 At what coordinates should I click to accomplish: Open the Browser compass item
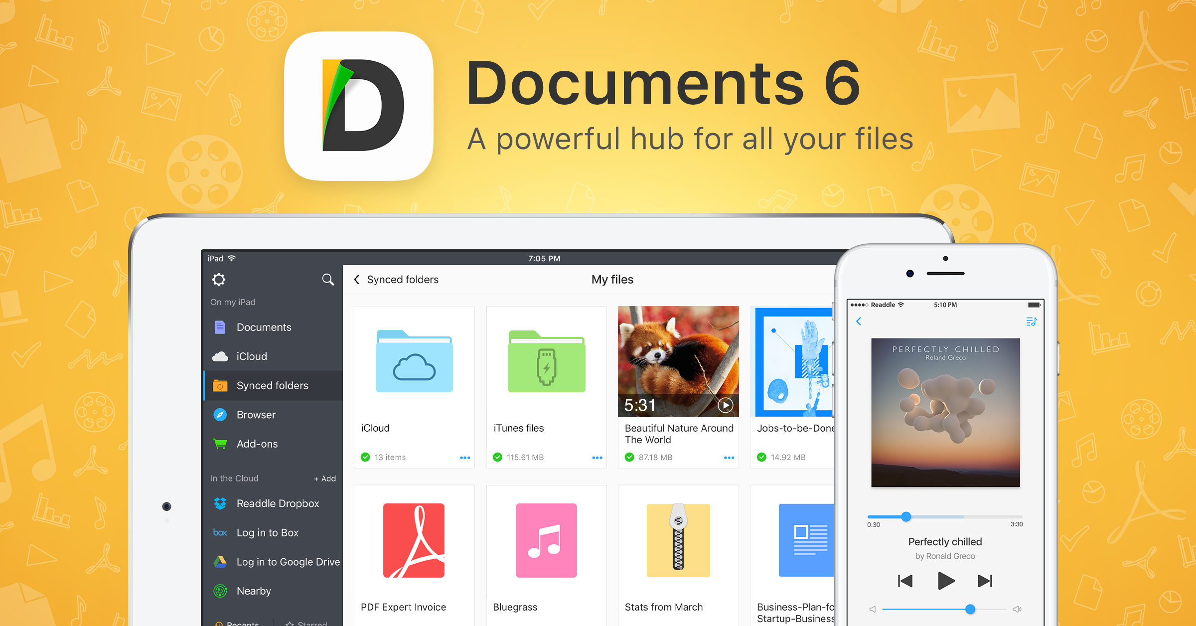[256, 415]
